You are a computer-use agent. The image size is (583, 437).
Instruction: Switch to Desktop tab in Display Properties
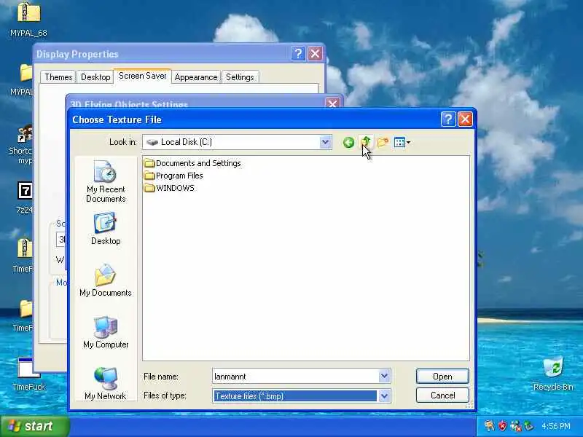(x=95, y=77)
